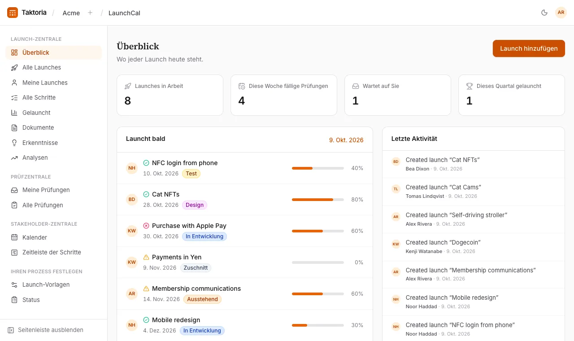Toggle dark mode with the moon icon
Screen dimensions: 574x341
click(x=544, y=13)
